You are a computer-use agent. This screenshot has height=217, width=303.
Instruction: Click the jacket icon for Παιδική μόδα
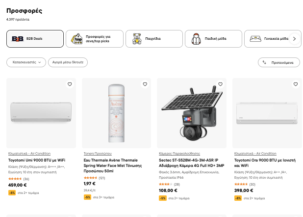pos(196,39)
